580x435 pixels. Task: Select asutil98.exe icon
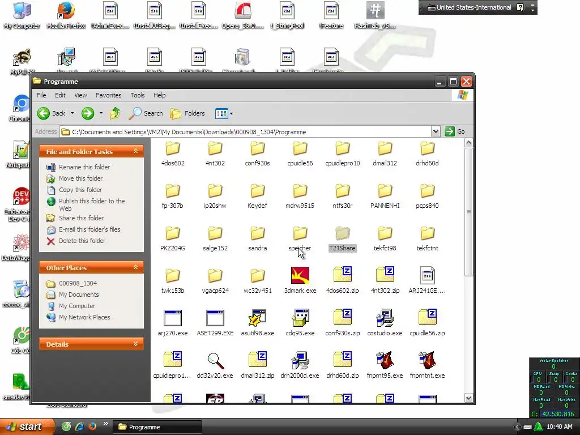tap(258, 318)
